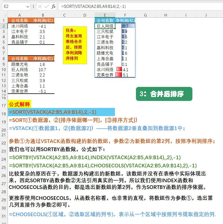Click the CHOOSECOLS syntax text in row 31
The width and height of the screenshot is (223, 224).
(112, 214)
